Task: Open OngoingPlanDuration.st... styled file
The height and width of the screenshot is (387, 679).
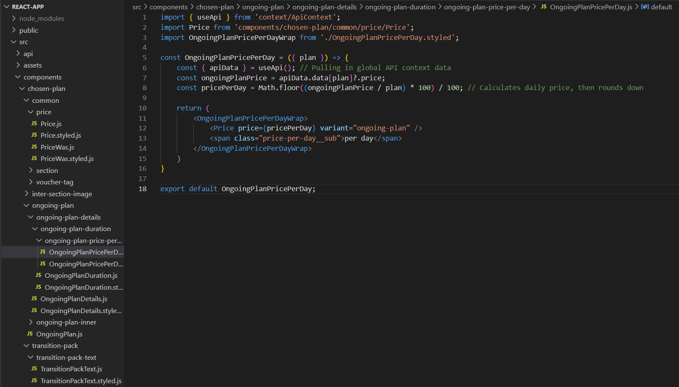Action: coord(84,287)
